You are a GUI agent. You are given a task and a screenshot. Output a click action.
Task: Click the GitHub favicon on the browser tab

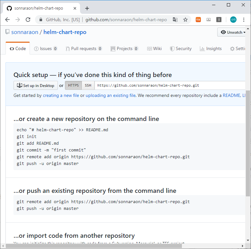[9, 8]
